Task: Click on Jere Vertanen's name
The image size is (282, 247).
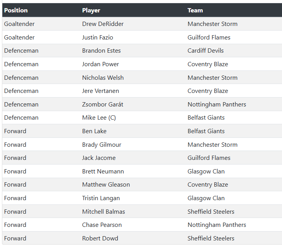Action: coord(101,91)
